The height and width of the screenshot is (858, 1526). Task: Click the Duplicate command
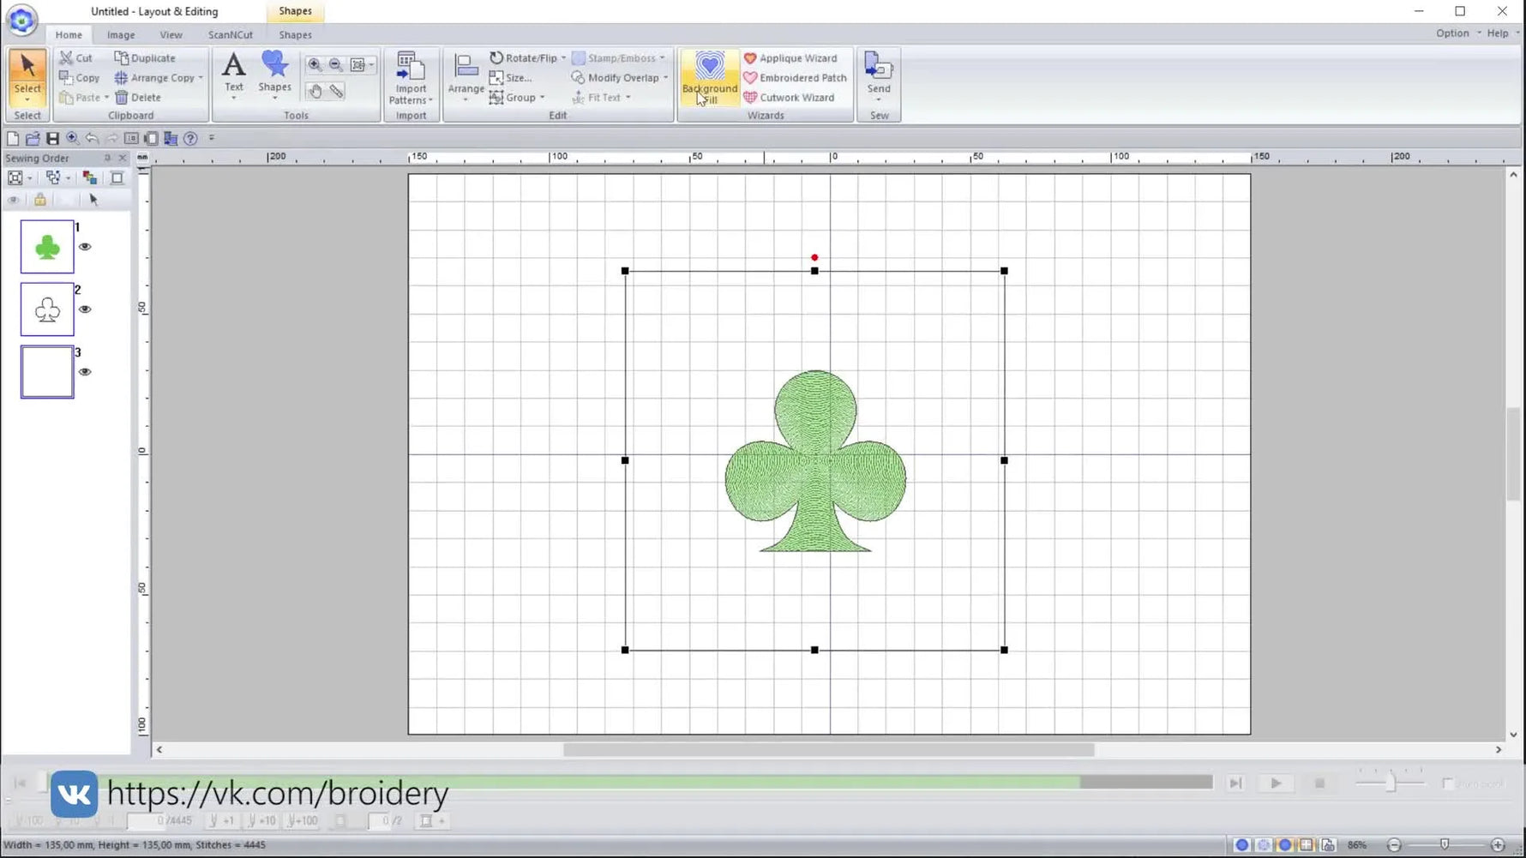pos(145,57)
